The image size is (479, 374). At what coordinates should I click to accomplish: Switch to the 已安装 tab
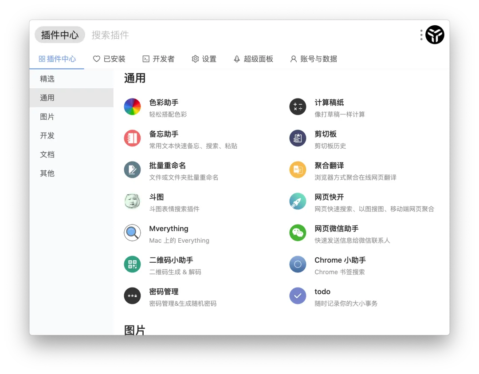pos(109,59)
